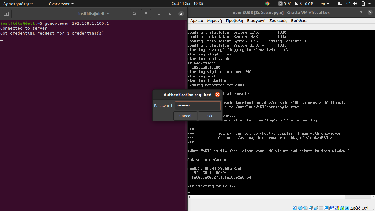The height and width of the screenshot is (211, 375).
Task: Click the 'http://<host>:5801/' text in VM
Action: click(311, 138)
